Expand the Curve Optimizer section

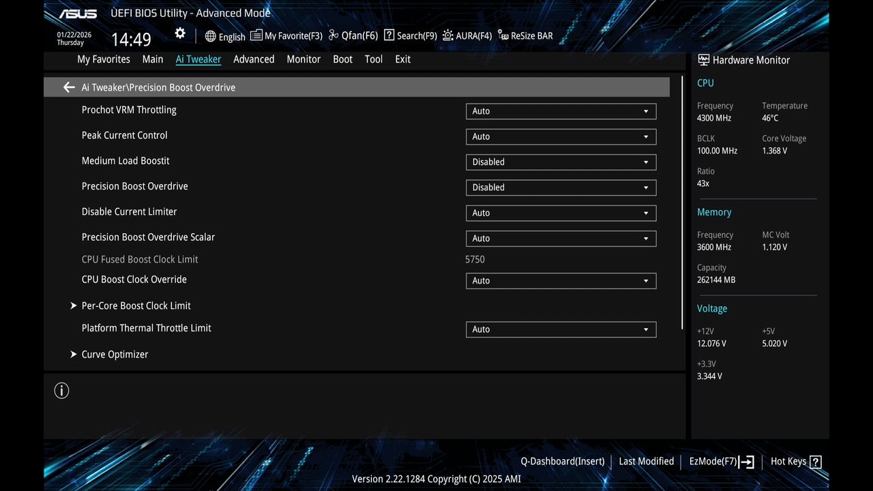pyautogui.click(x=115, y=354)
